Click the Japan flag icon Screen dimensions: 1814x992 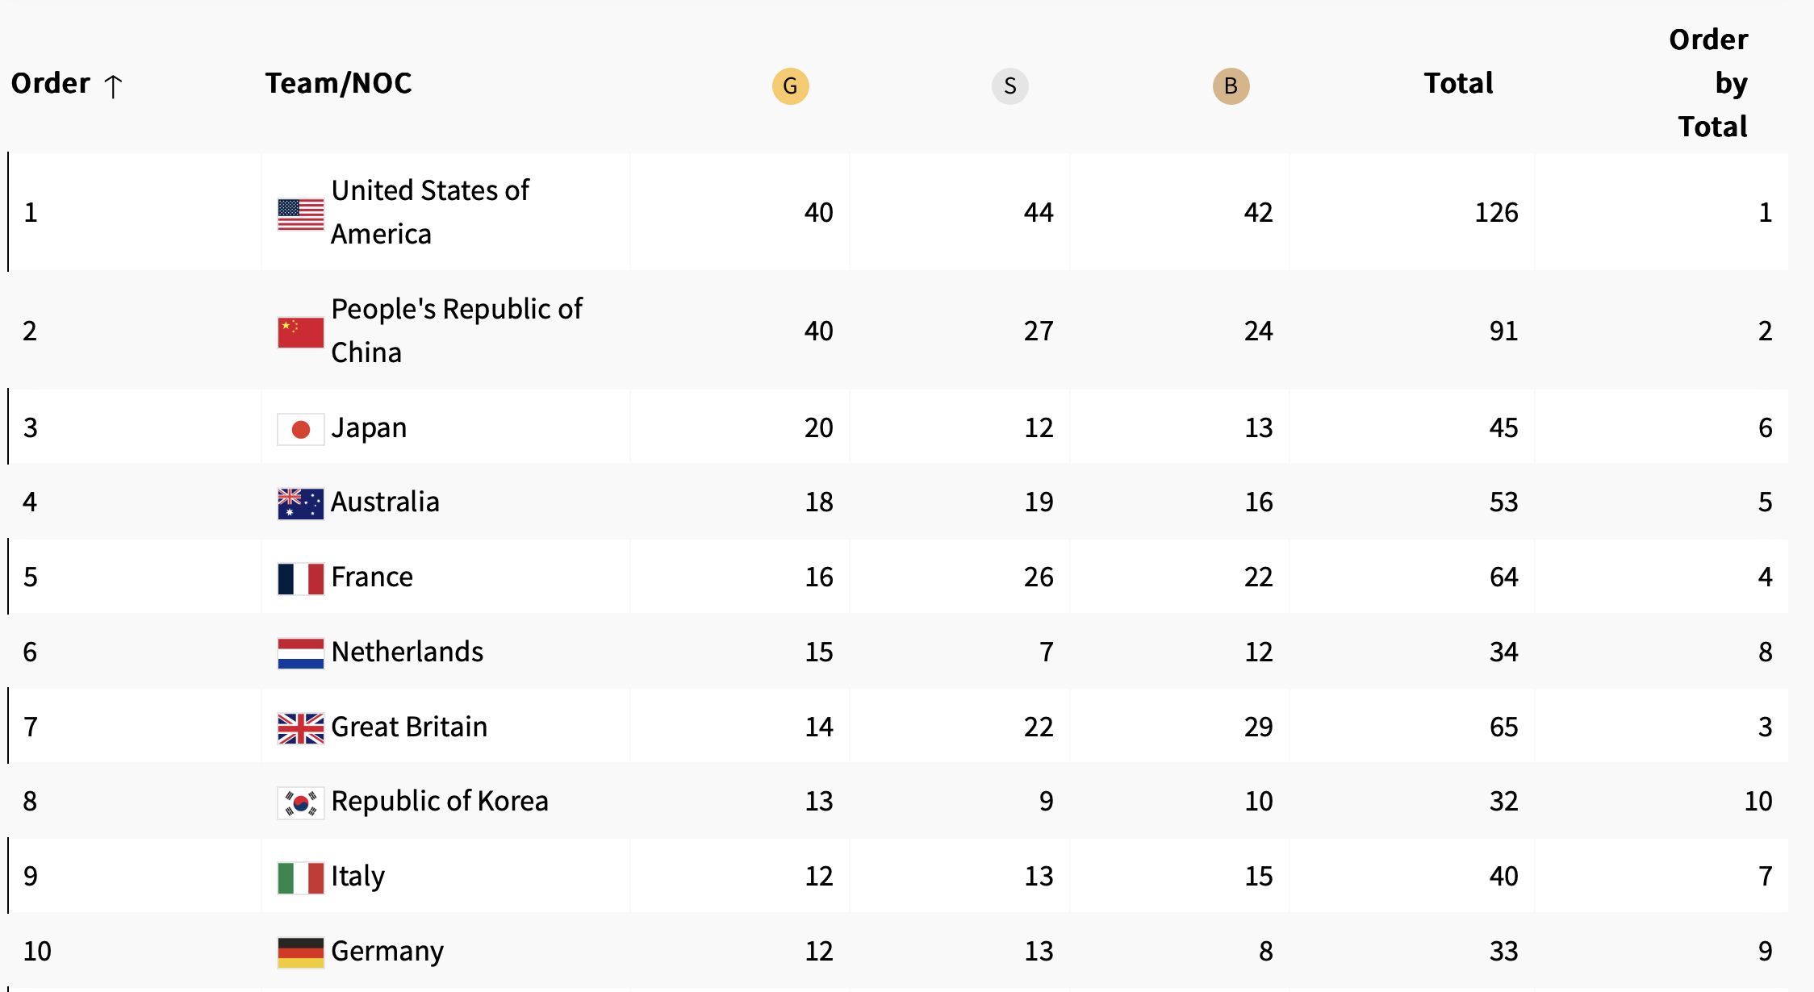pos(300,429)
